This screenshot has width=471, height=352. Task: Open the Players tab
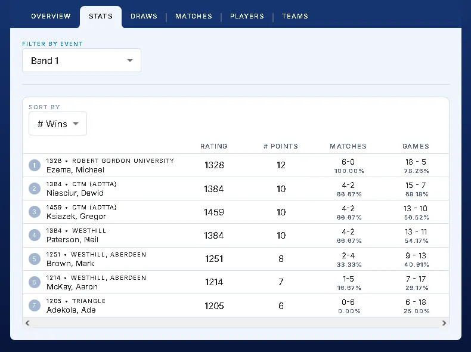(247, 16)
